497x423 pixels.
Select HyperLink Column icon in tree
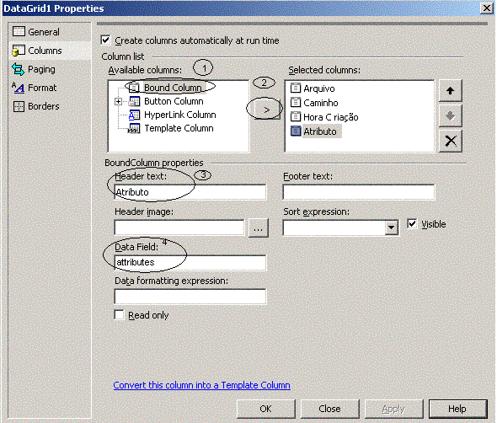(134, 115)
